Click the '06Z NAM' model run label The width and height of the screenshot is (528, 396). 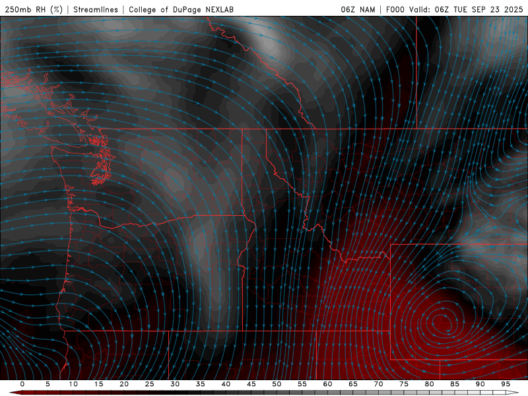(x=358, y=10)
